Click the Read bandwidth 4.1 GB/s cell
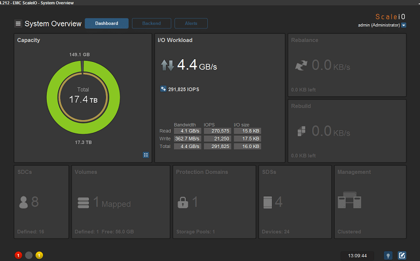 coord(187,131)
